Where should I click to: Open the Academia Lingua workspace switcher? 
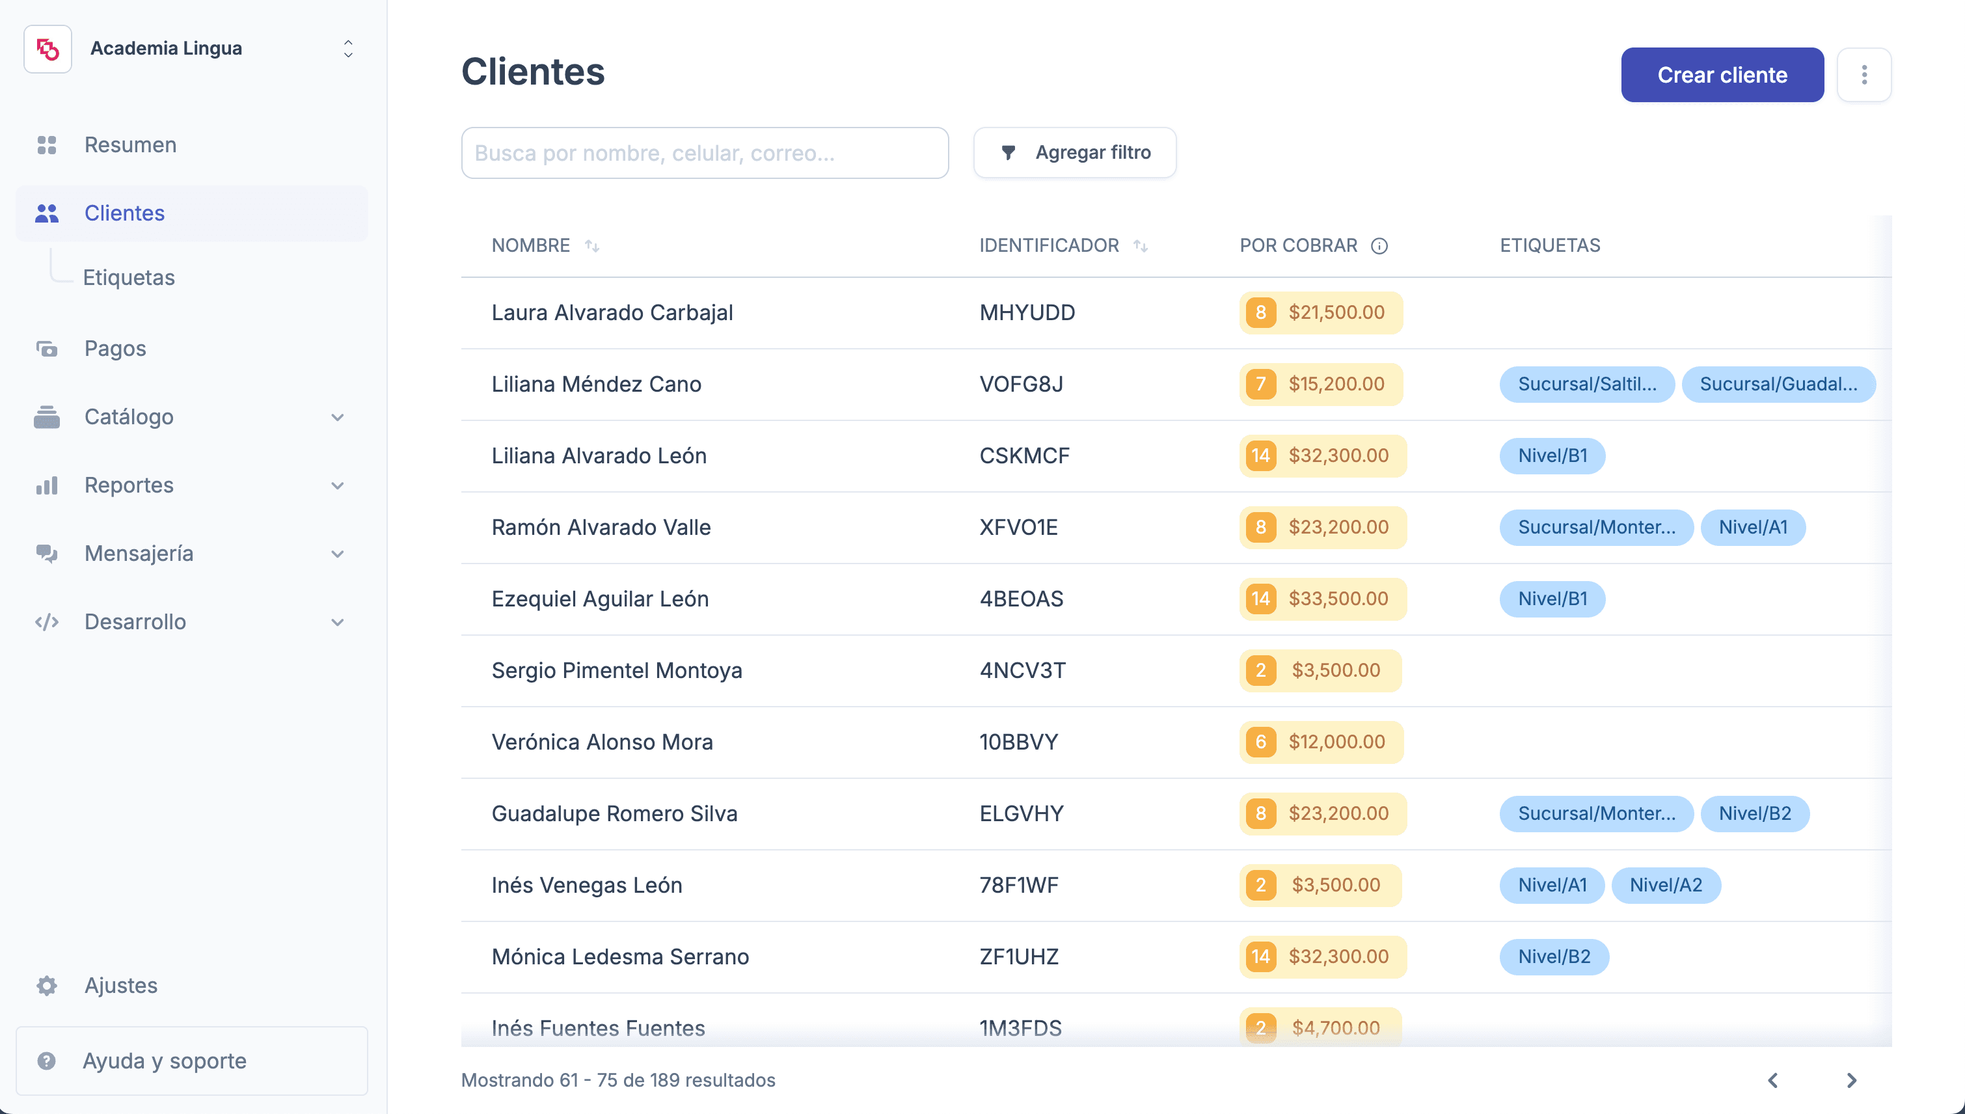(x=348, y=48)
